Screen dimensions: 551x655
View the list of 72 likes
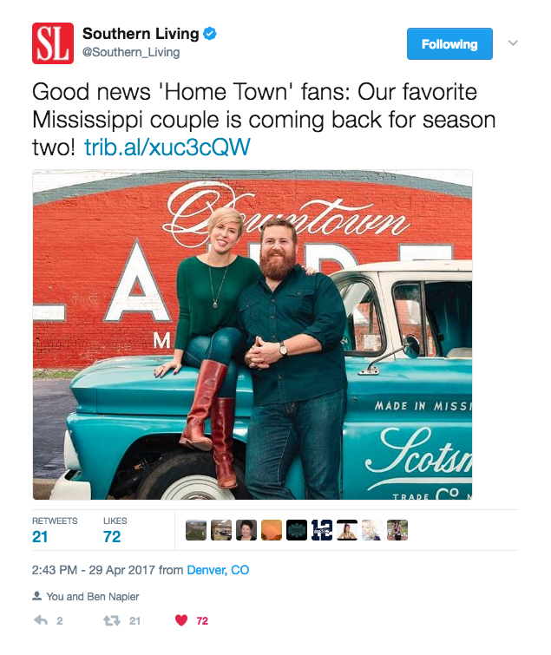click(x=115, y=530)
